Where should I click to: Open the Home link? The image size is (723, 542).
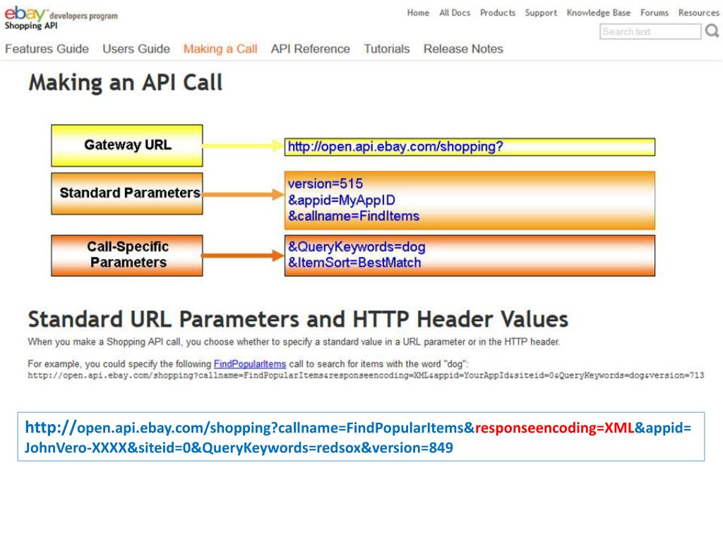tap(418, 13)
